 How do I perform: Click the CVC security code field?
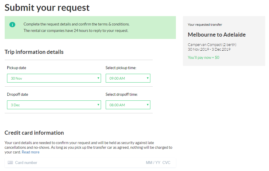click(x=166, y=163)
